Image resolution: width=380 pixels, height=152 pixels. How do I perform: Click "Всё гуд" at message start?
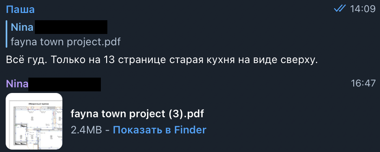[x=25, y=60]
